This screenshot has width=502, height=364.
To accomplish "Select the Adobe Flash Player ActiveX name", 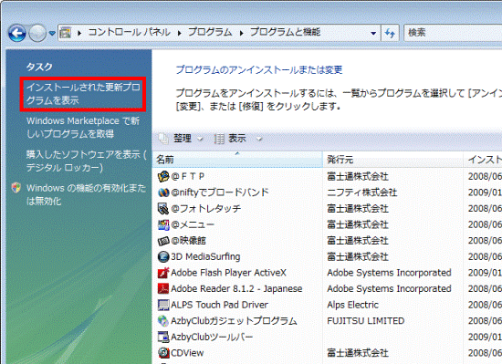I will point(228,273).
